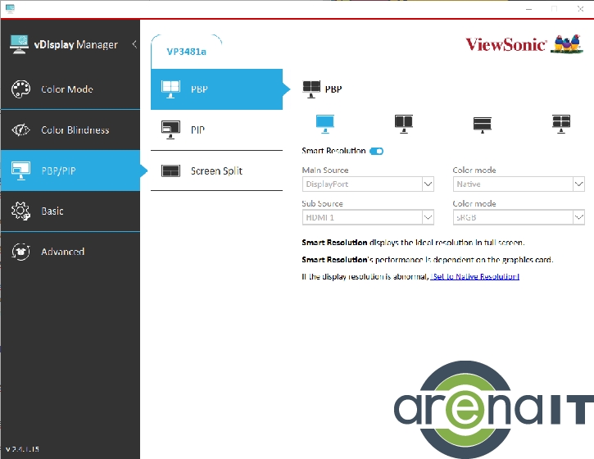Click the Advanced settings icon in sidebar
Screen dimensions: 594x459
[21, 252]
